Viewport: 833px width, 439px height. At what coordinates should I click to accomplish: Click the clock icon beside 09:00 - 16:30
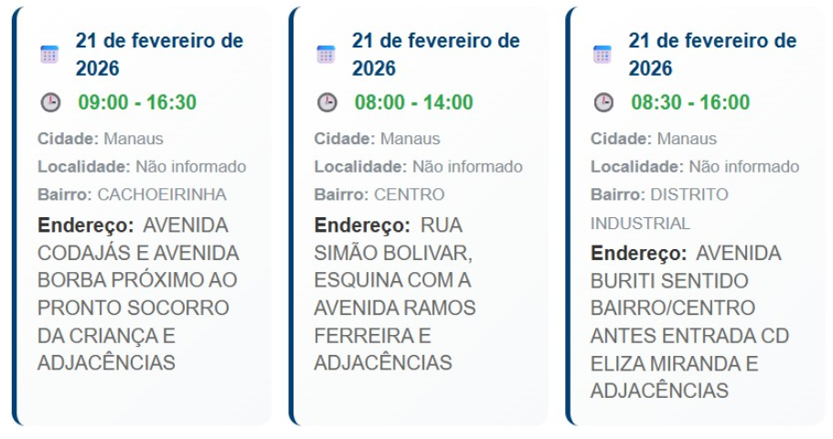tap(50, 102)
